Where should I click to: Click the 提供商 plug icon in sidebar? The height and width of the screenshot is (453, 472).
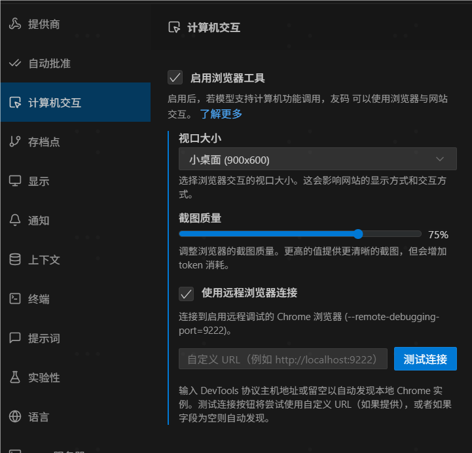pyautogui.click(x=15, y=24)
